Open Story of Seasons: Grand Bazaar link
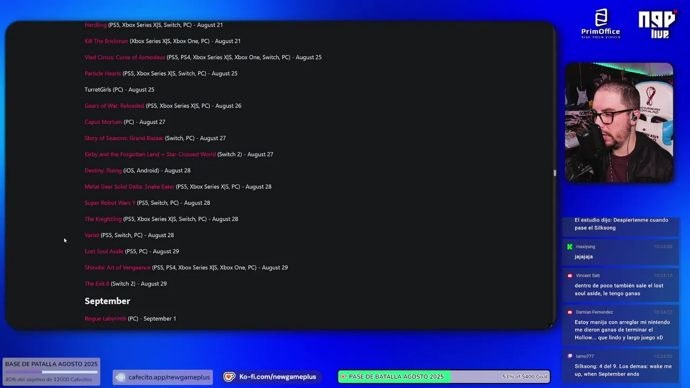 tap(123, 138)
